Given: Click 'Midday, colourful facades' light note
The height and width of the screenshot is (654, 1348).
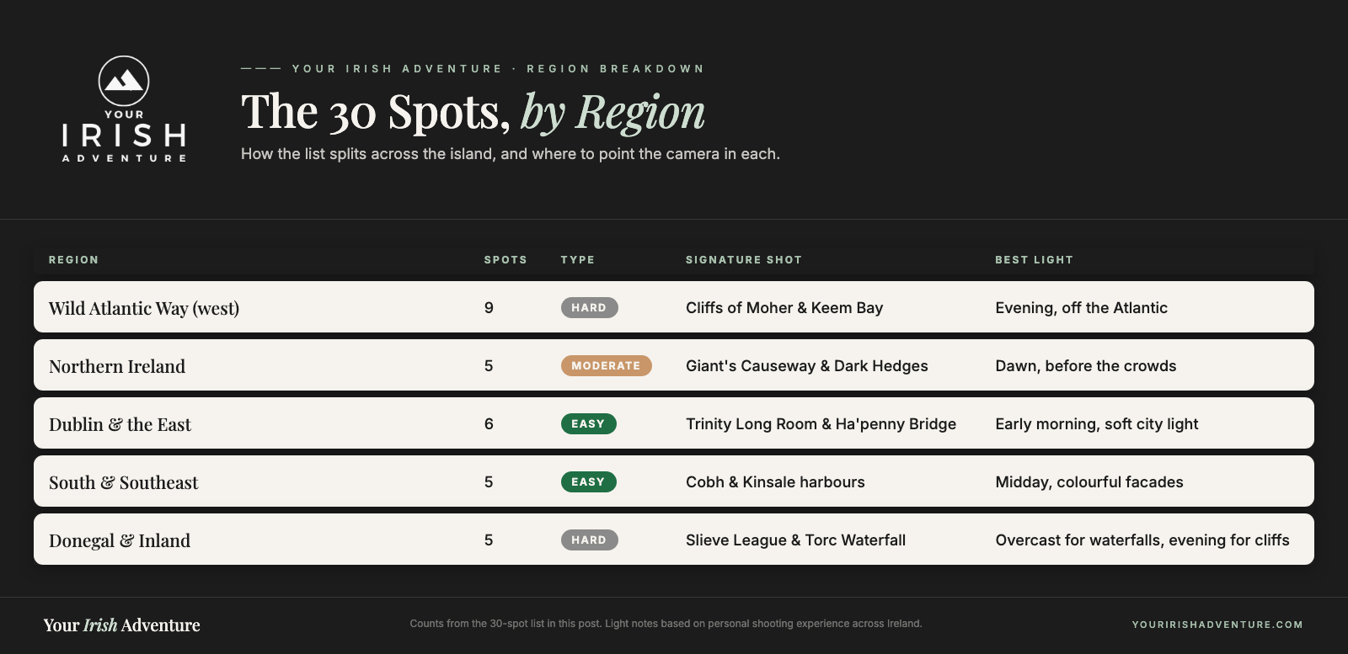Looking at the screenshot, I should point(1089,482).
